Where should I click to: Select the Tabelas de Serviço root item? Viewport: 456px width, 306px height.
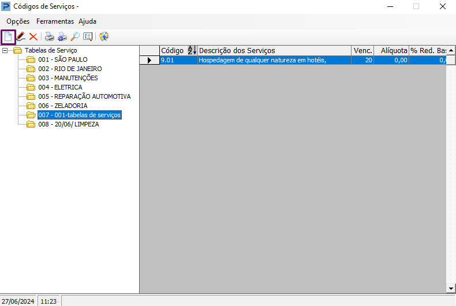coord(51,50)
